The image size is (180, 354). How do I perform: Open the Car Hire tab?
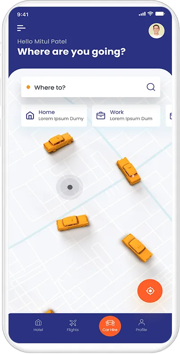(110, 326)
